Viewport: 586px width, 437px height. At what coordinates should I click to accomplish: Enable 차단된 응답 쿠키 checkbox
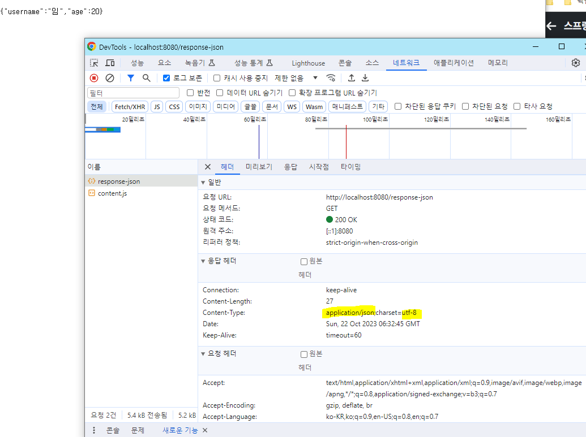pyautogui.click(x=398, y=106)
